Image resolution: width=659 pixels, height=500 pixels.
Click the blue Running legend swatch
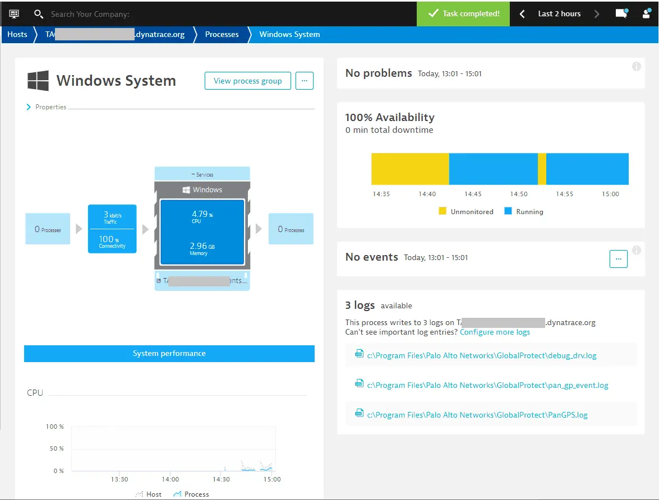tap(508, 211)
